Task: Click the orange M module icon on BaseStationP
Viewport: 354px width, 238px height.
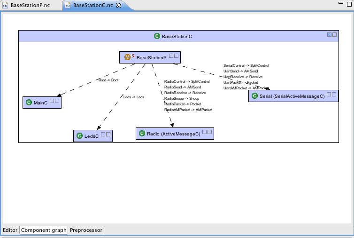Action: pos(127,57)
